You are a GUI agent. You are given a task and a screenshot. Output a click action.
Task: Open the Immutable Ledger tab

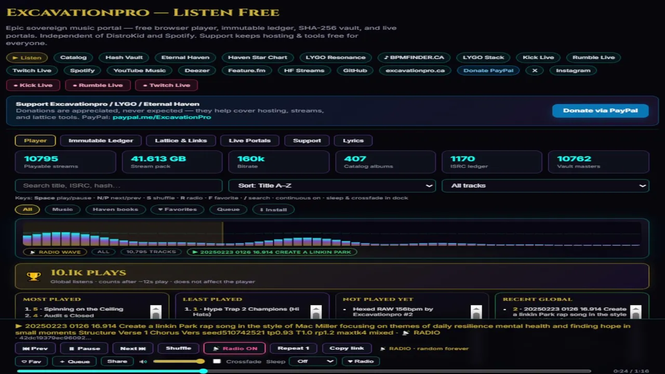click(x=101, y=140)
